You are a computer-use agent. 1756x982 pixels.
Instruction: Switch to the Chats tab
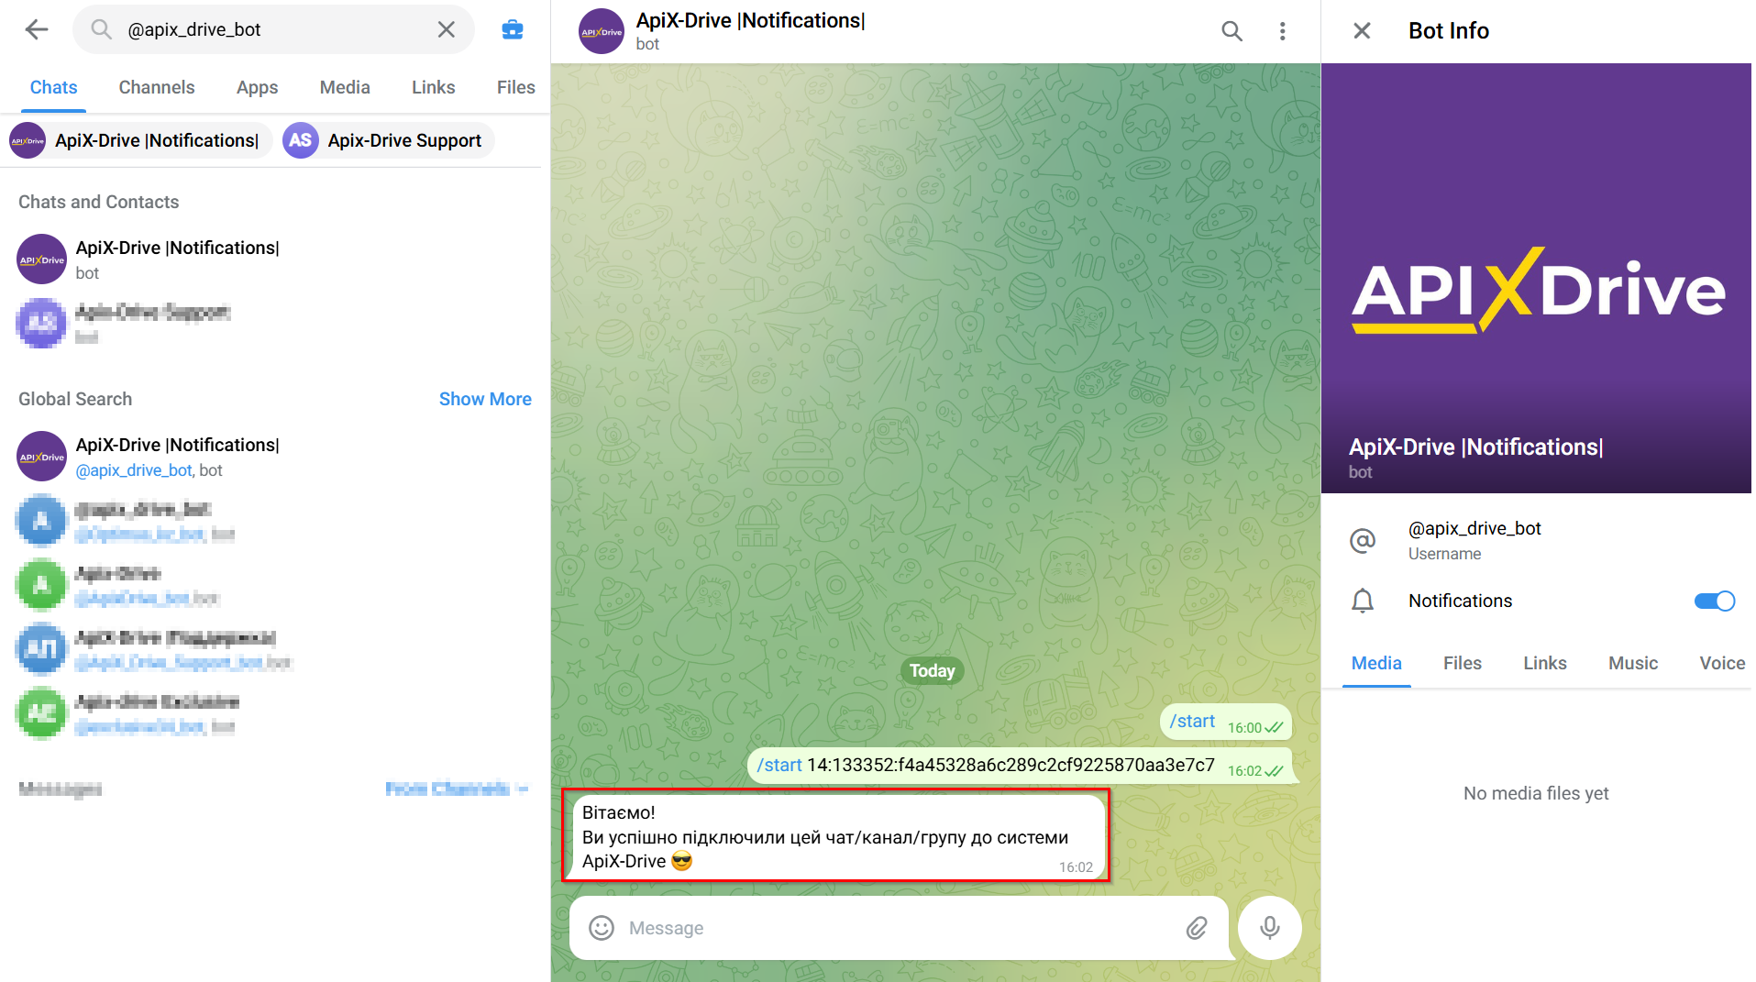click(x=53, y=87)
